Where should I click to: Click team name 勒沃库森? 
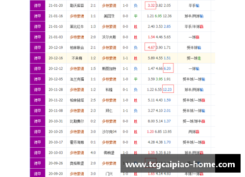pos(77,5)
